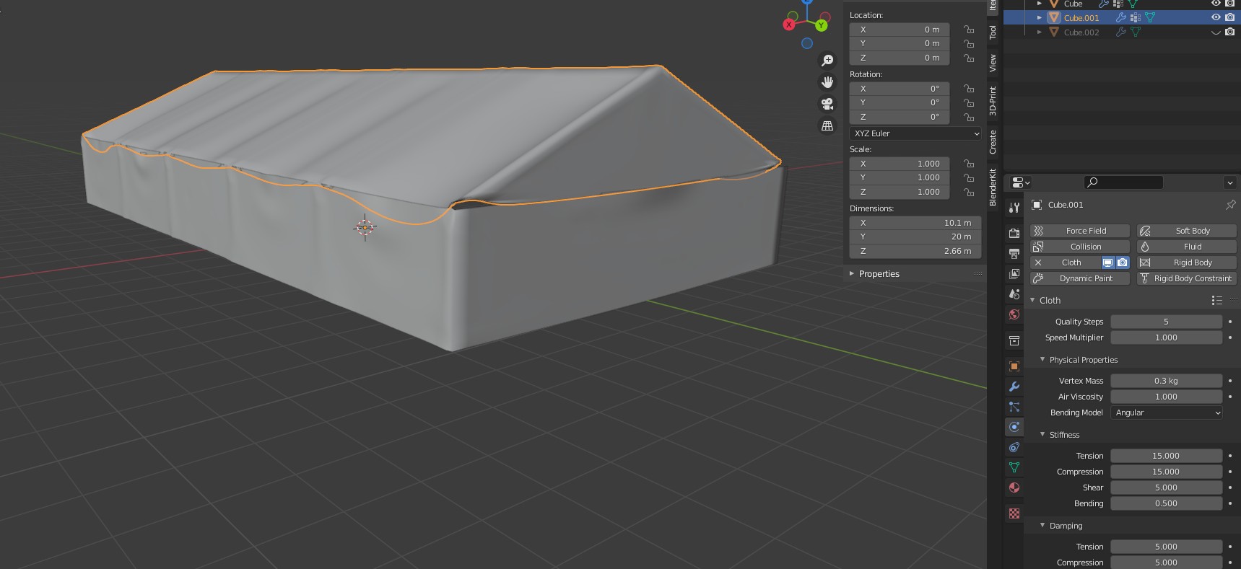This screenshot has width=1241, height=569.
Task: Click Cube.002 modifier wrench icon in outliner
Action: tap(1120, 32)
